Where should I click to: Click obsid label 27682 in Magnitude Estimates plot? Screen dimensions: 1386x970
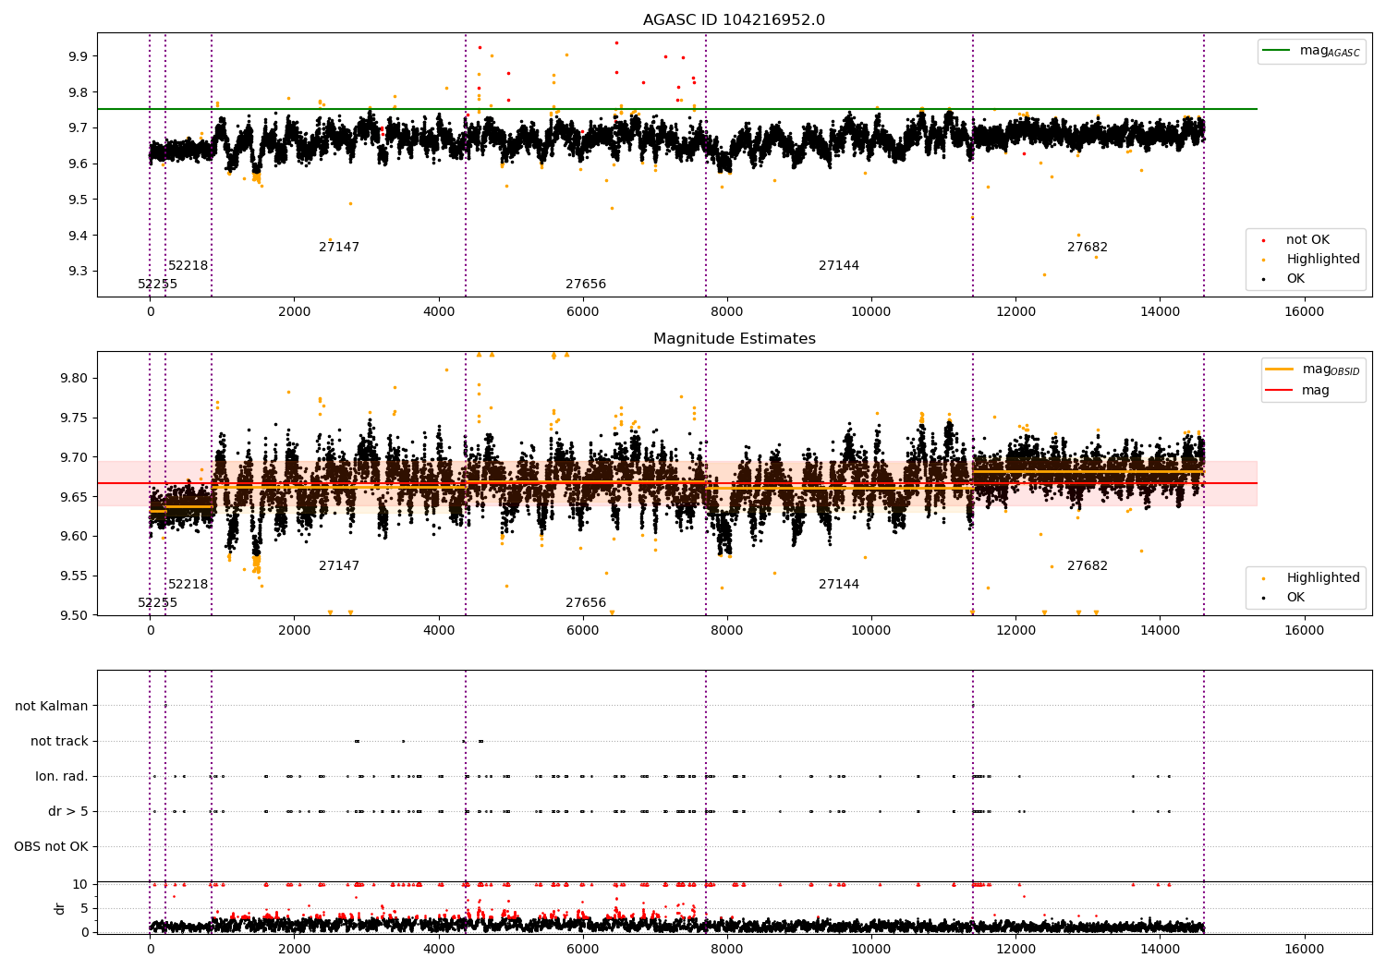click(x=1088, y=566)
